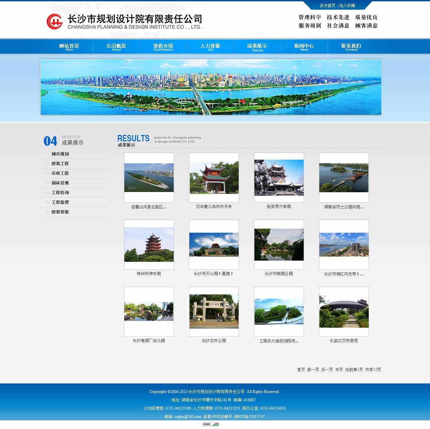This screenshot has height=429, width=430.
Task: Jump to last page with 末页
Action: pos(339,370)
